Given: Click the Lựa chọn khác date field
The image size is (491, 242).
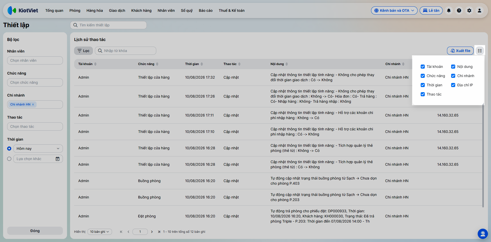Looking at the screenshot, I should [38, 159].
